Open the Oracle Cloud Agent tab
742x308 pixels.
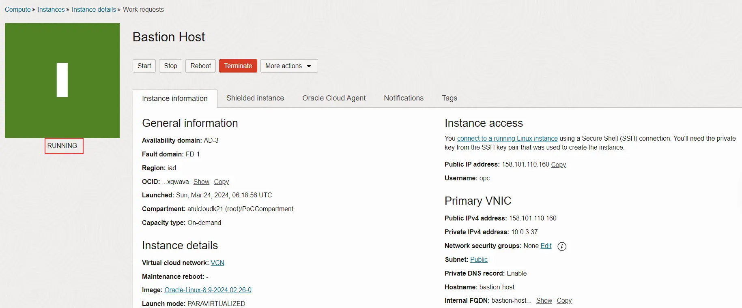(x=333, y=98)
